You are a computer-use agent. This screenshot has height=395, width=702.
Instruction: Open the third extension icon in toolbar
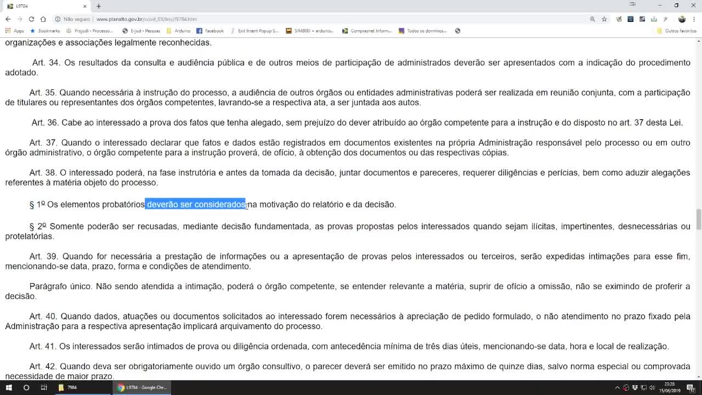[642, 19]
